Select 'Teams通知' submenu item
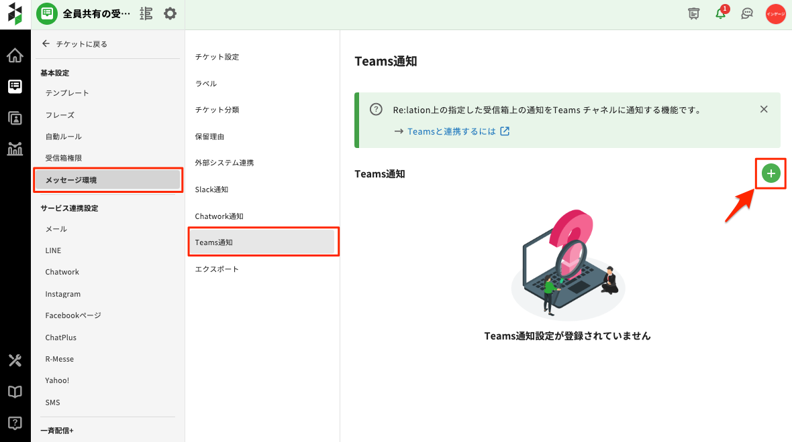 (262, 242)
